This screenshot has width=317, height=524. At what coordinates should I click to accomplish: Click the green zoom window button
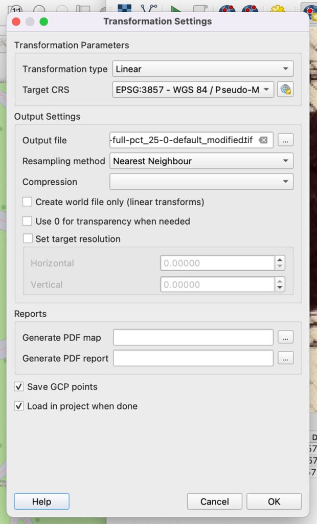pos(44,21)
